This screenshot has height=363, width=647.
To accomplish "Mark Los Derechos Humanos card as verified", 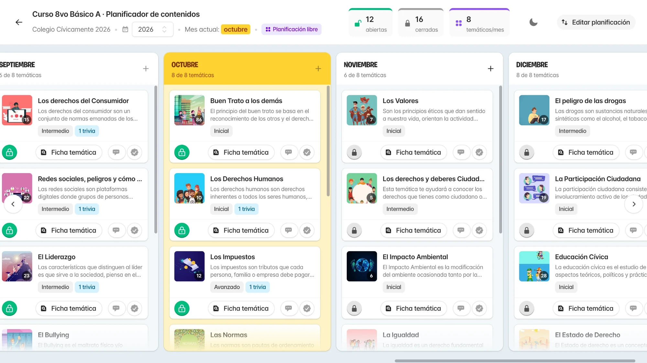I will (x=307, y=231).
